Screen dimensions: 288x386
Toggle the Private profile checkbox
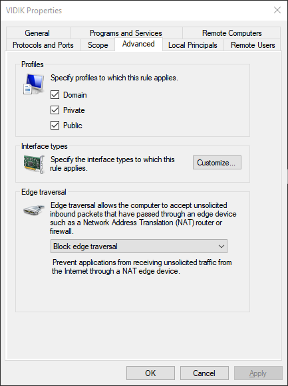coord(55,110)
